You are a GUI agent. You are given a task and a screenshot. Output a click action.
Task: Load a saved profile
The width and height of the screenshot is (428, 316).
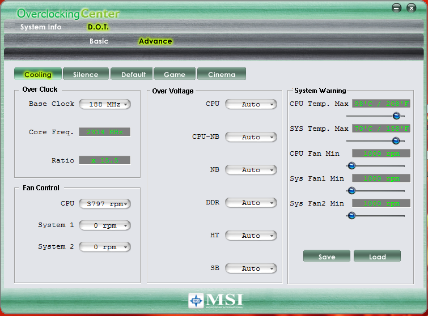click(377, 257)
